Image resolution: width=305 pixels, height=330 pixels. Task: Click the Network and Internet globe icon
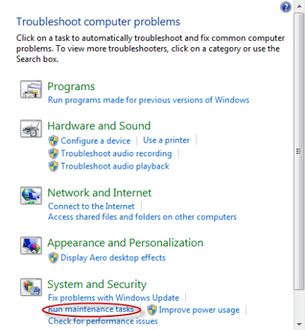point(31,196)
